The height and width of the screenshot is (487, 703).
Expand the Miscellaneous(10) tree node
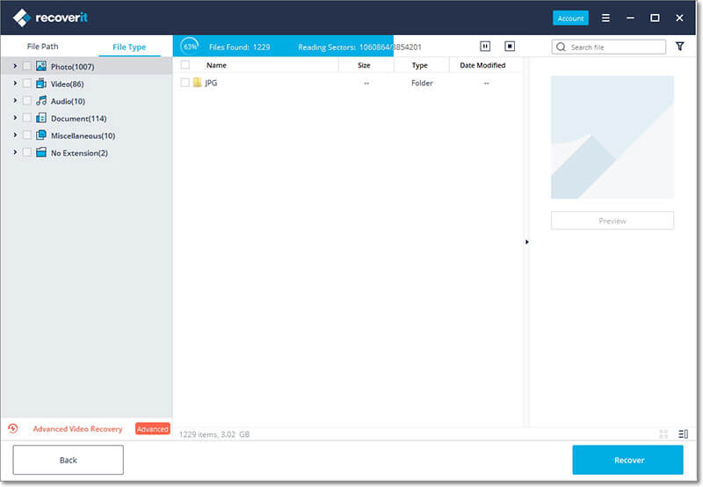click(15, 135)
